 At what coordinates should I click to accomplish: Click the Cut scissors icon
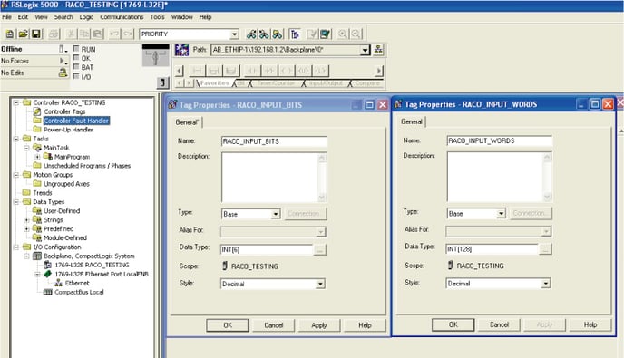point(72,34)
